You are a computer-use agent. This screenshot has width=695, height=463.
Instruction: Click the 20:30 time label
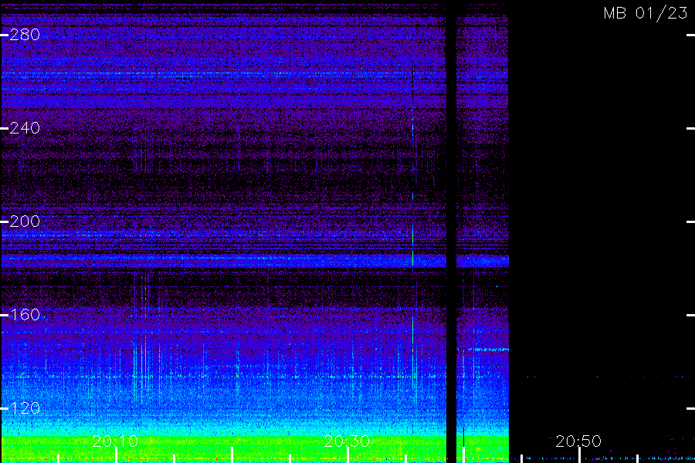click(x=347, y=441)
